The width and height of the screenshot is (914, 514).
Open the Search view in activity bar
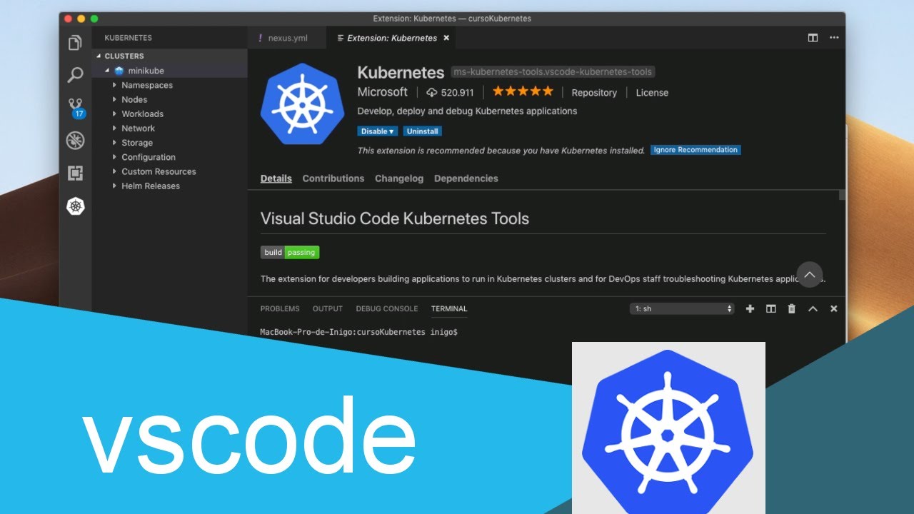(75, 74)
